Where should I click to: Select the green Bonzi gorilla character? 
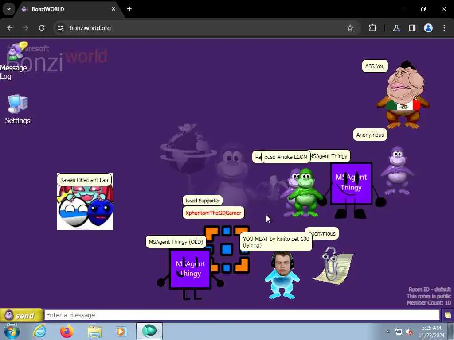[x=305, y=193]
